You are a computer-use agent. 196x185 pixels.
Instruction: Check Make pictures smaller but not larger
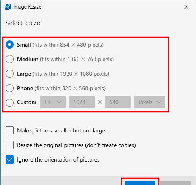(x=10, y=130)
